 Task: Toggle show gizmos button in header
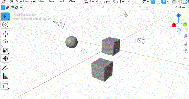pyautogui.click(x=153, y=2)
